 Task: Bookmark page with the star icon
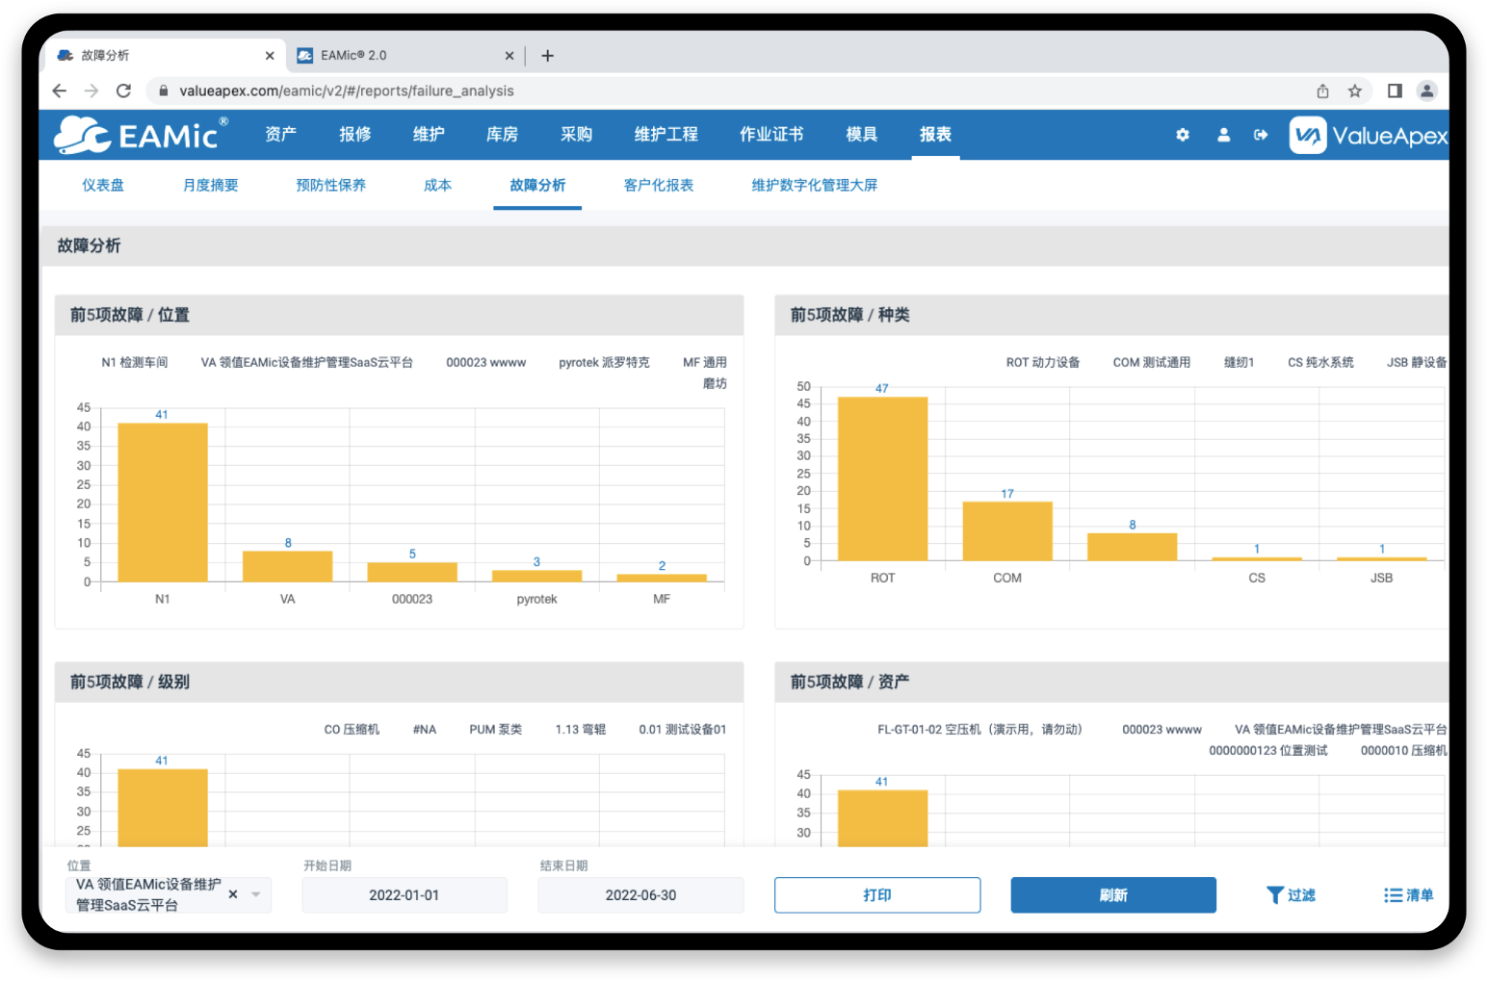coord(1354,90)
